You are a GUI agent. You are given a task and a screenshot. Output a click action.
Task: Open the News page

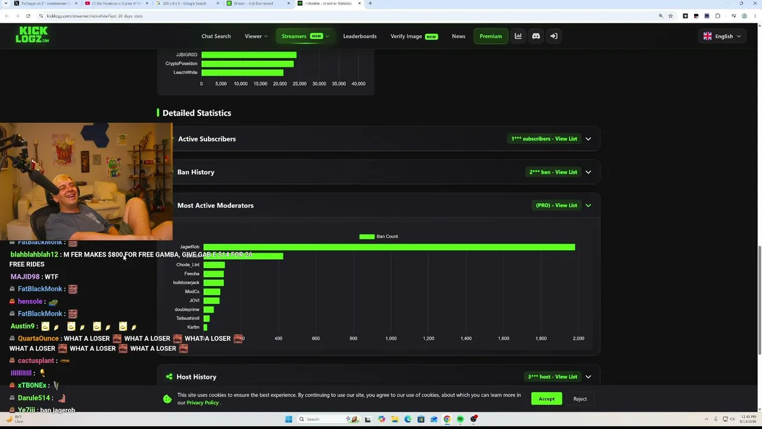[x=458, y=36]
